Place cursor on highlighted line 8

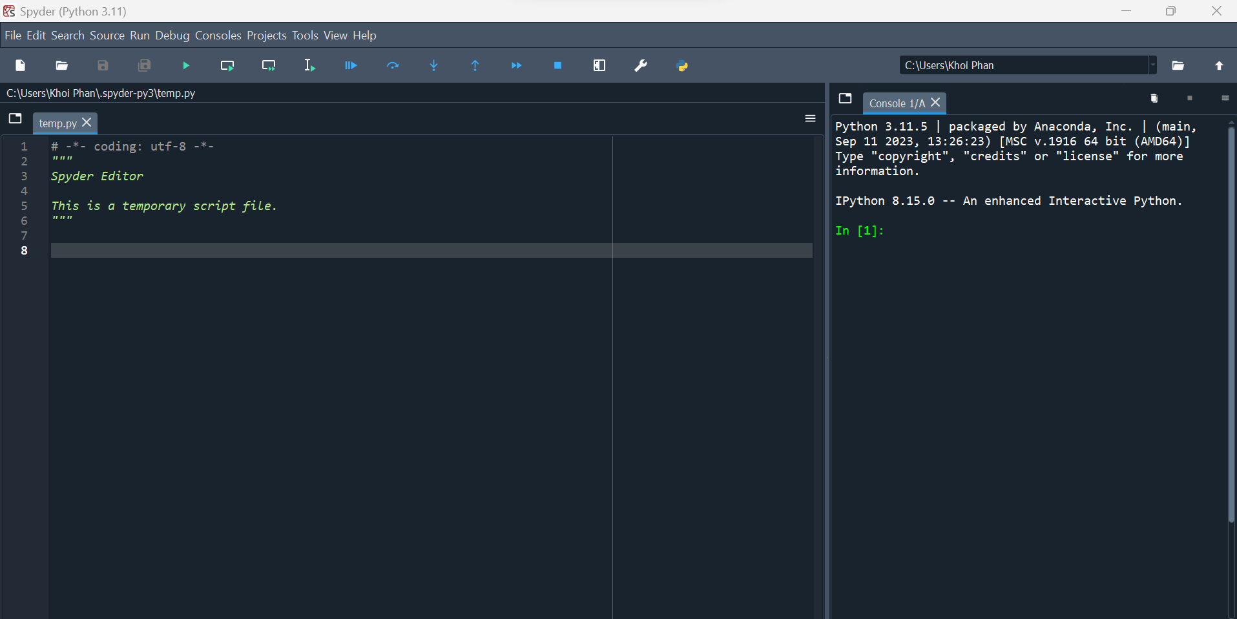click(x=431, y=251)
